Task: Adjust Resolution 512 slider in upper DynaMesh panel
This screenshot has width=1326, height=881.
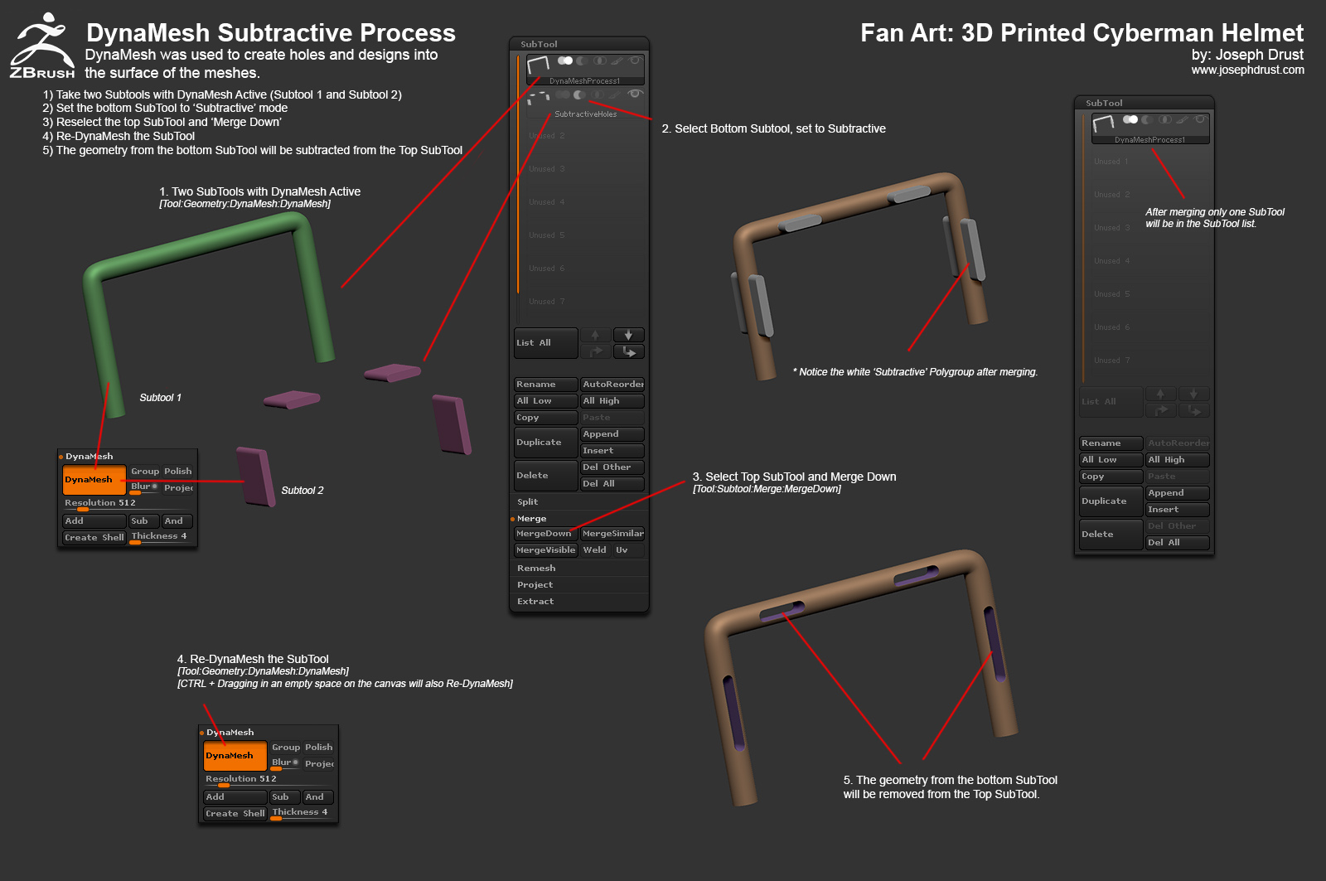Action: tap(128, 504)
